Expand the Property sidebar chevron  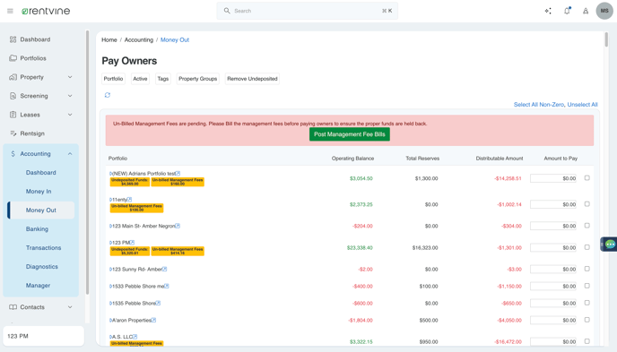tap(70, 77)
